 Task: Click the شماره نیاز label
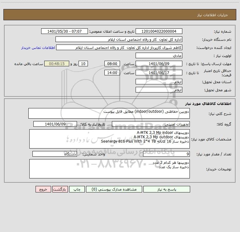coord(223,32)
